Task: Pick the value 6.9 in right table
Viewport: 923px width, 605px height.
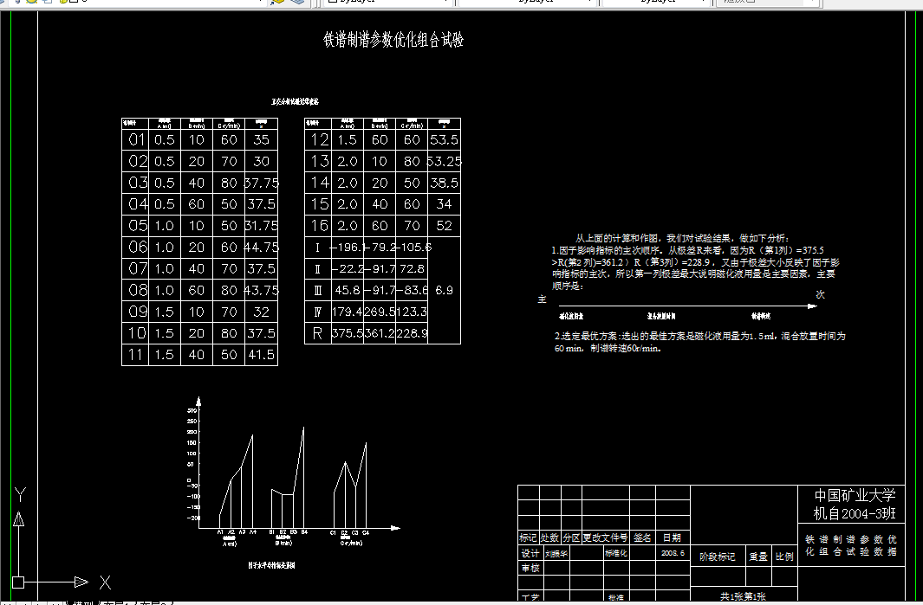Action: coord(444,291)
